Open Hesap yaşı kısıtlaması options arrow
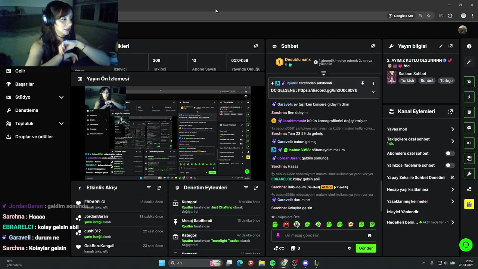The image size is (478, 269). coord(453,189)
